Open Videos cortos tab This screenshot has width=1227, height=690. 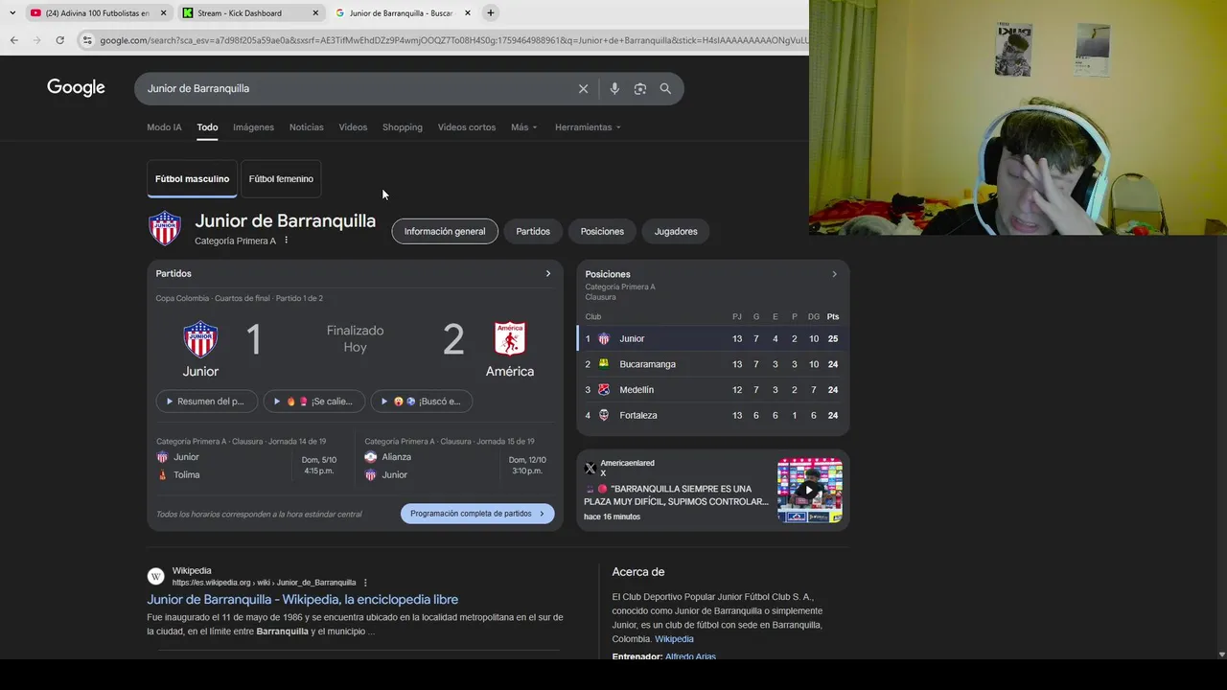coord(467,127)
